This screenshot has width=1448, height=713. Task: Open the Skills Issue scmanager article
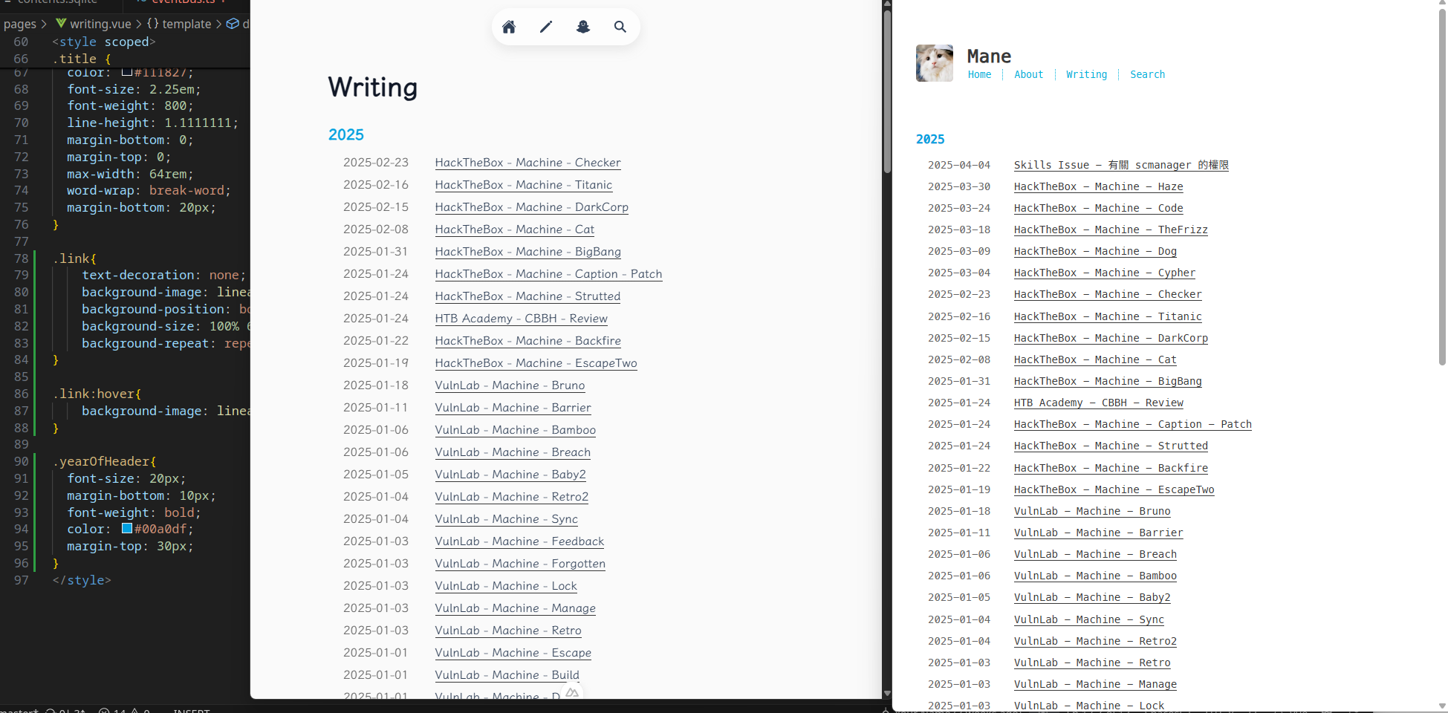1120,165
